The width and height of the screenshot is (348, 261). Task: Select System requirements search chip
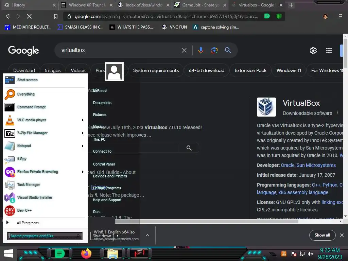pyautogui.click(x=156, y=71)
